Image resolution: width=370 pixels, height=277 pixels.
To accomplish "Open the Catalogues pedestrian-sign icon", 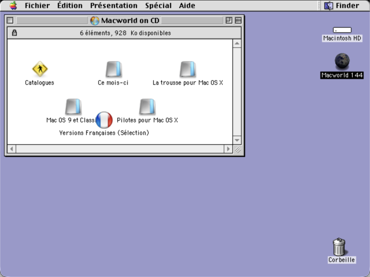I will [40, 69].
